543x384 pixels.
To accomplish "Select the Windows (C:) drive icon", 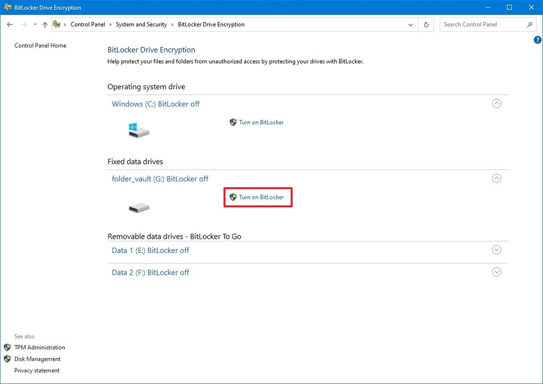I will coord(138,130).
